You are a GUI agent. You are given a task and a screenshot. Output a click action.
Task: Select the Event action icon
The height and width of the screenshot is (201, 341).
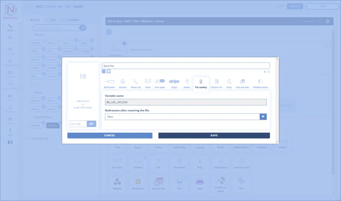pos(229,82)
